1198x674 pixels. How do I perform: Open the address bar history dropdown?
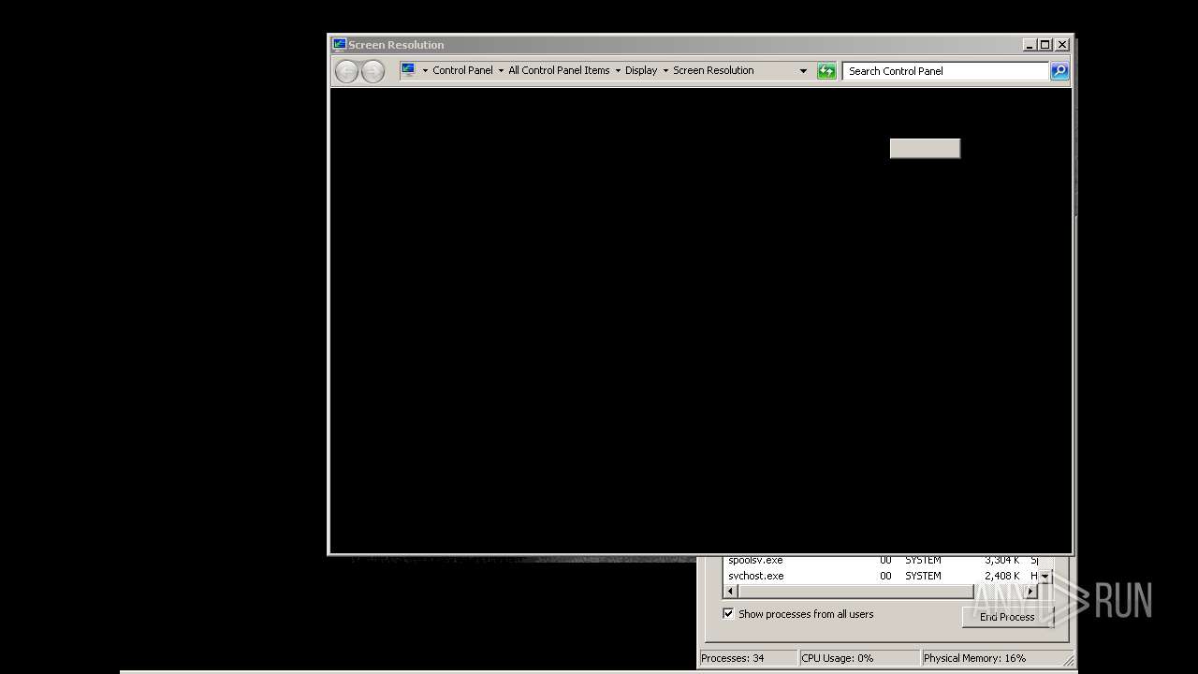(x=803, y=71)
